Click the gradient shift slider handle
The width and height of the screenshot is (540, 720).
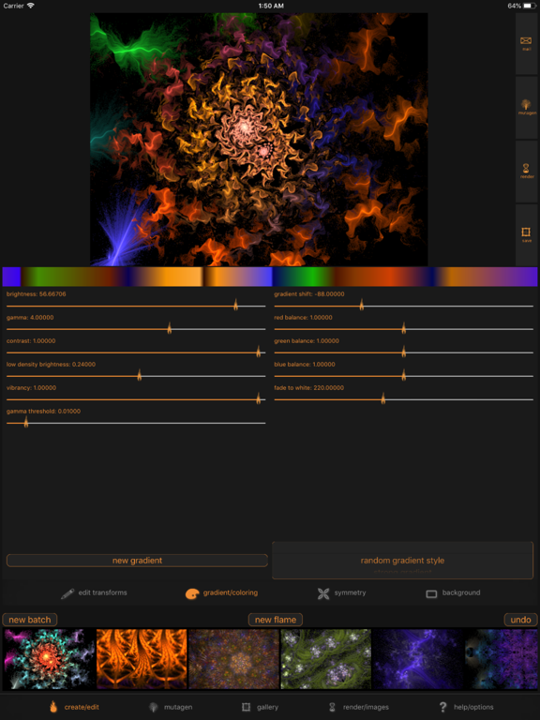tap(361, 305)
